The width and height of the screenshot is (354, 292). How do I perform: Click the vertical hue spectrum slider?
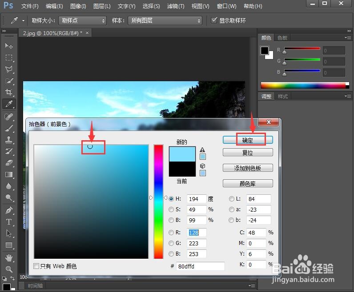click(x=158, y=201)
